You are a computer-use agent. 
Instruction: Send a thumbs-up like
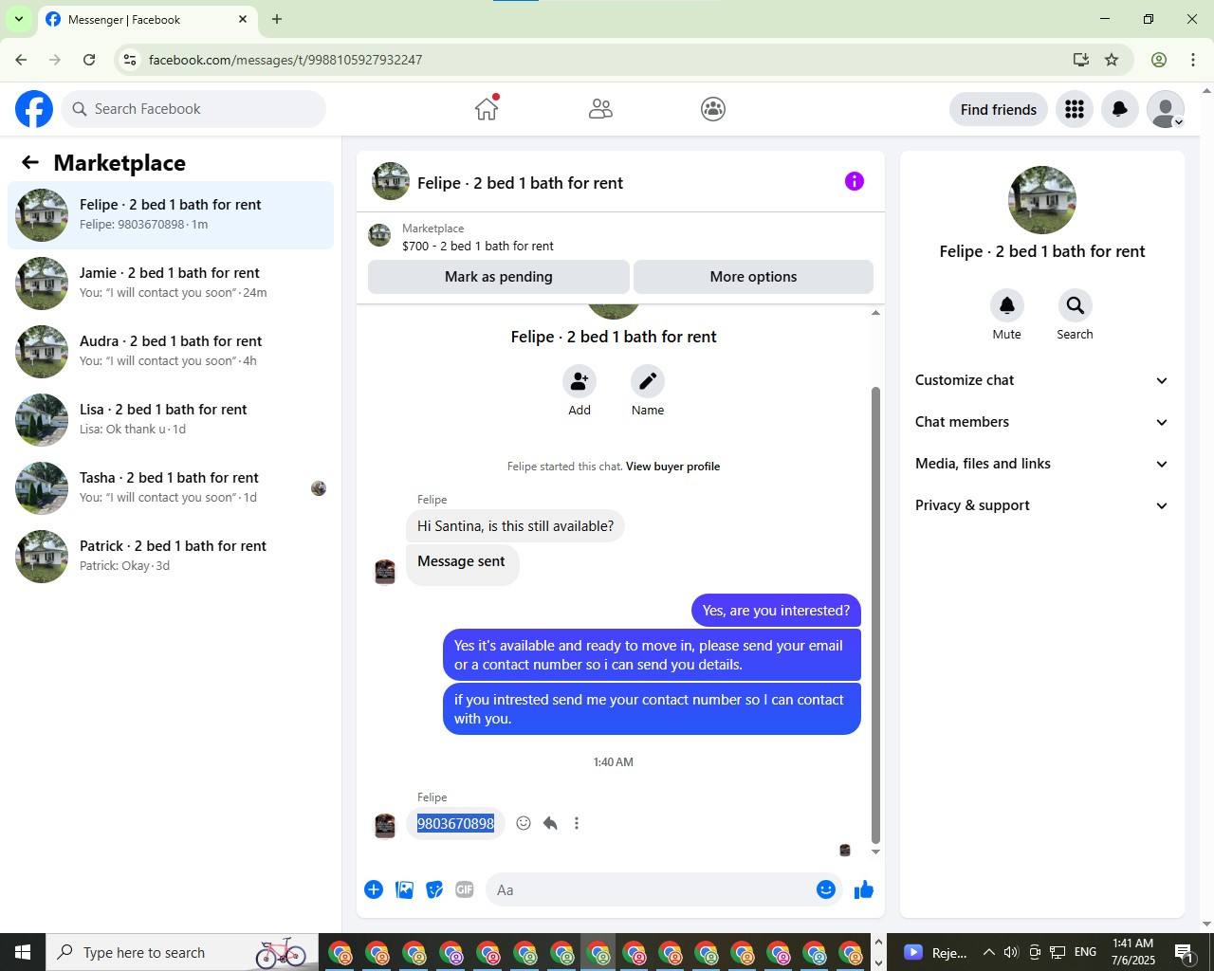pos(864,889)
